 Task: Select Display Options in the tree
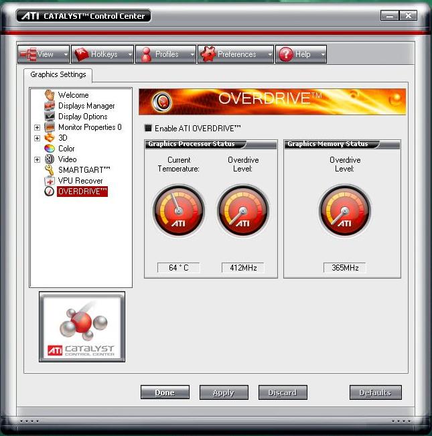[83, 117]
